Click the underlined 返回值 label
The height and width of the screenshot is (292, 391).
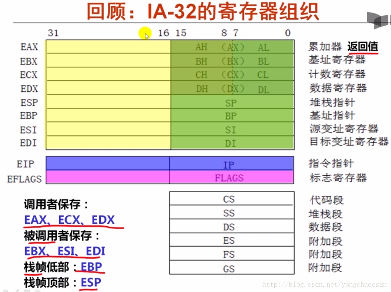pos(363,46)
